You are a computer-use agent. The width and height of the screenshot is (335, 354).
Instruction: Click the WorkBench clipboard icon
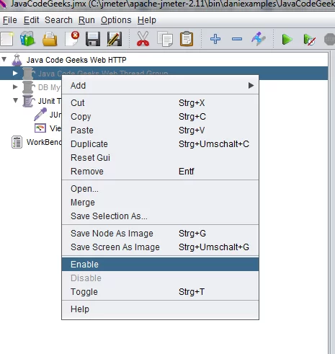pyautogui.click(x=17, y=142)
